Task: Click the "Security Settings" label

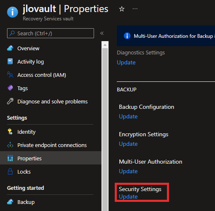Action: (140, 189)
